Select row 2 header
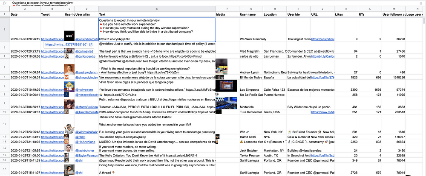 [x=5, y=29]
